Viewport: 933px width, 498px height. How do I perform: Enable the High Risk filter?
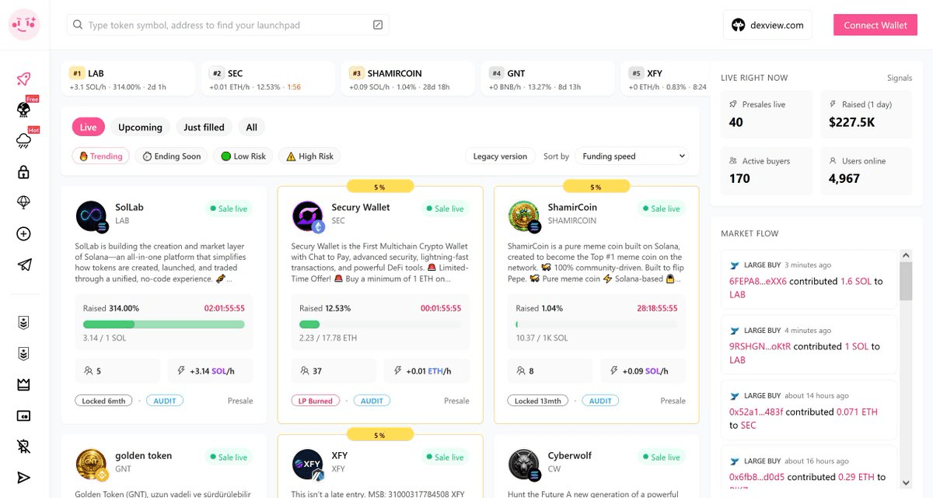[x=309, y=156]
